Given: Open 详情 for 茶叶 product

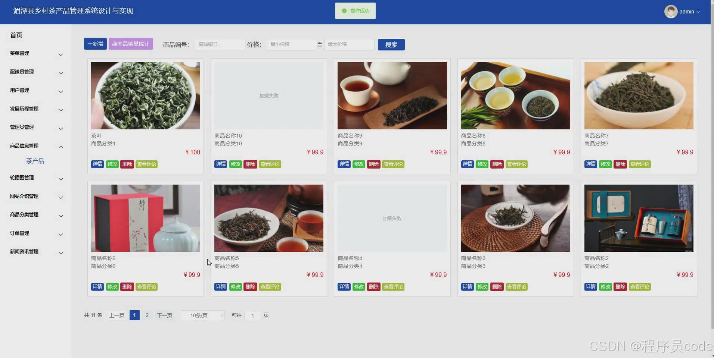Looking at the screenshot, I should (x=97, y=164).
